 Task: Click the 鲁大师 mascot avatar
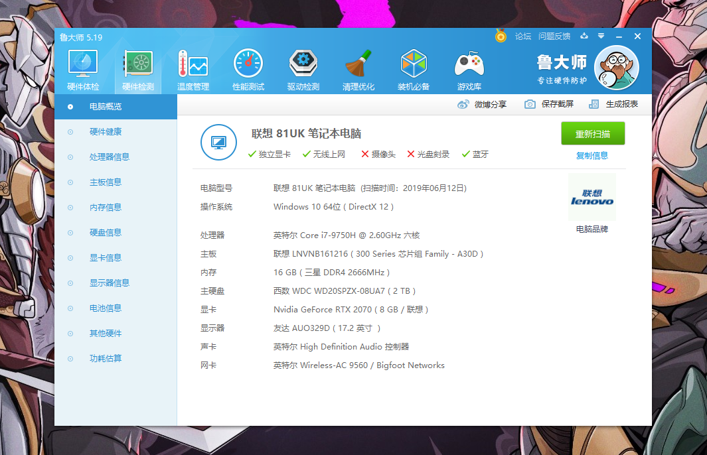pyautogui.click(x=616, y=68)
